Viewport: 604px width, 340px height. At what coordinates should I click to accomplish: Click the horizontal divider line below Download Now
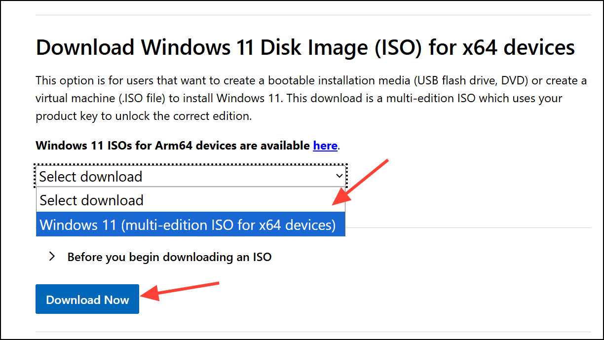click(313, 332)
